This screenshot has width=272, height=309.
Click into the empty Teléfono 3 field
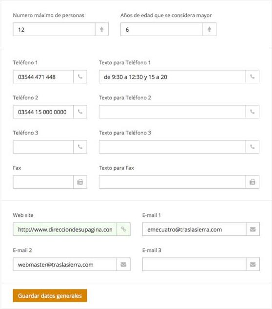pos(43,147)
